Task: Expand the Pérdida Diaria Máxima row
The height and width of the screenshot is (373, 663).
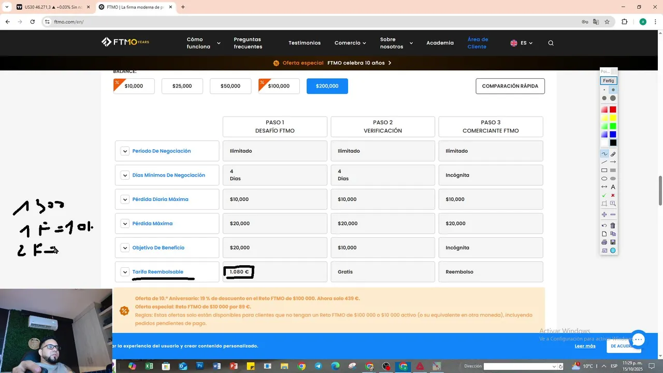Action: pos(125,199)
